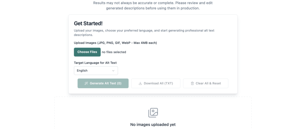This screenshot has height=129, width=303.
Task: Click the word English in language selector
Action: click(x=82, y=71)
